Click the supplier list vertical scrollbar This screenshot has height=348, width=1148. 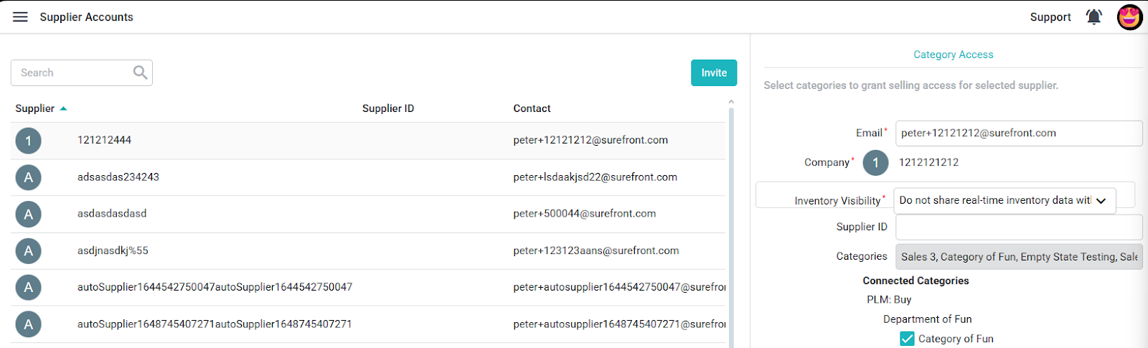tap(731, 222)
